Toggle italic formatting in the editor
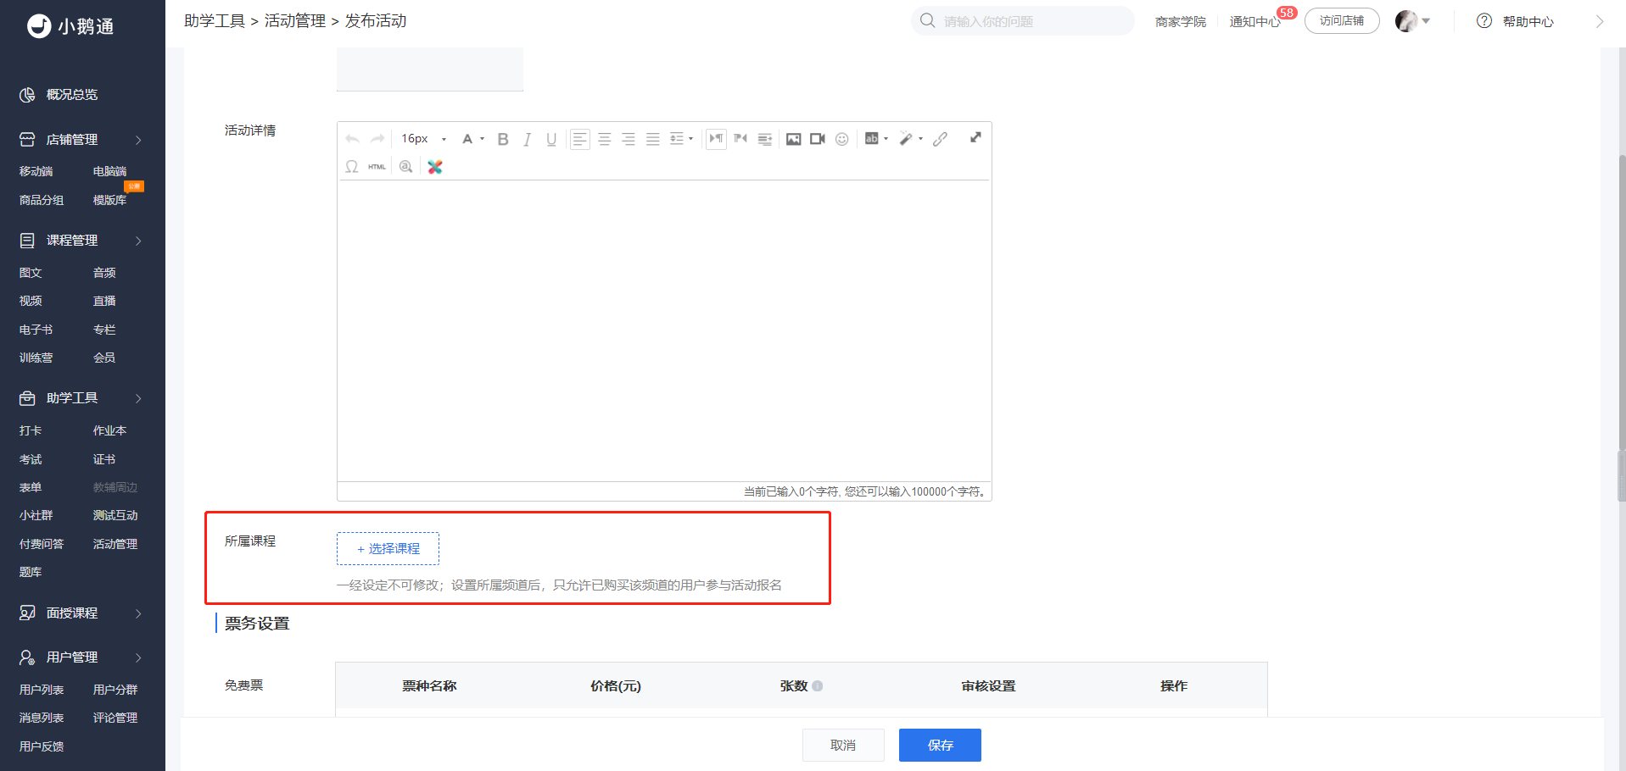This screenshot has width=1626, height=771. (527, 139)
